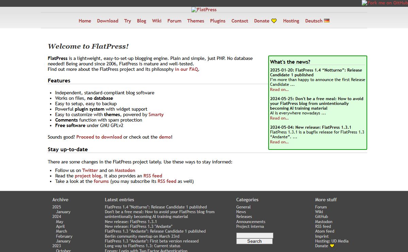Select the Announcements category
This screenshot has height=252, width=408.
point(251,222)
